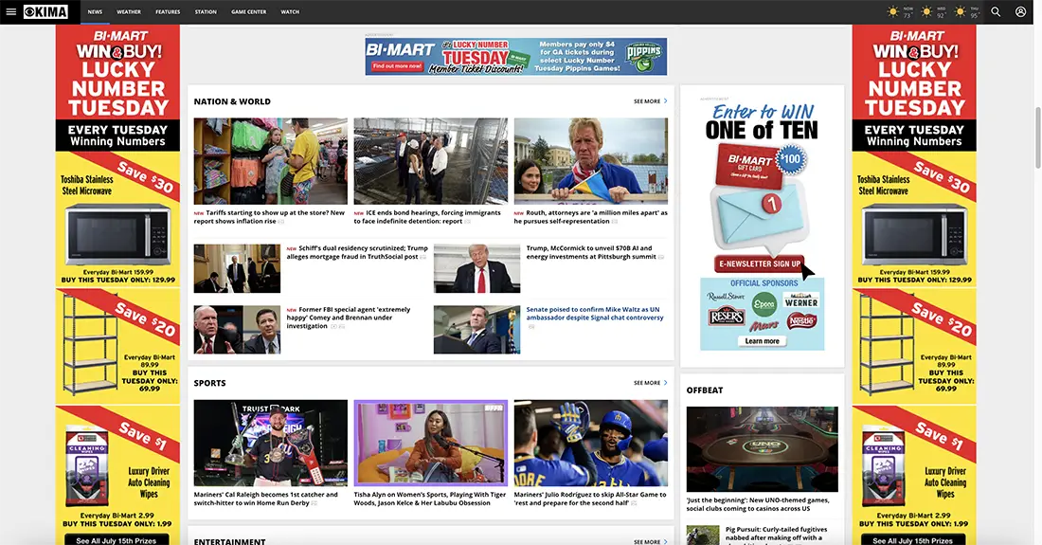
Task: Open the Watch menu item
Action: coord(290,12)
